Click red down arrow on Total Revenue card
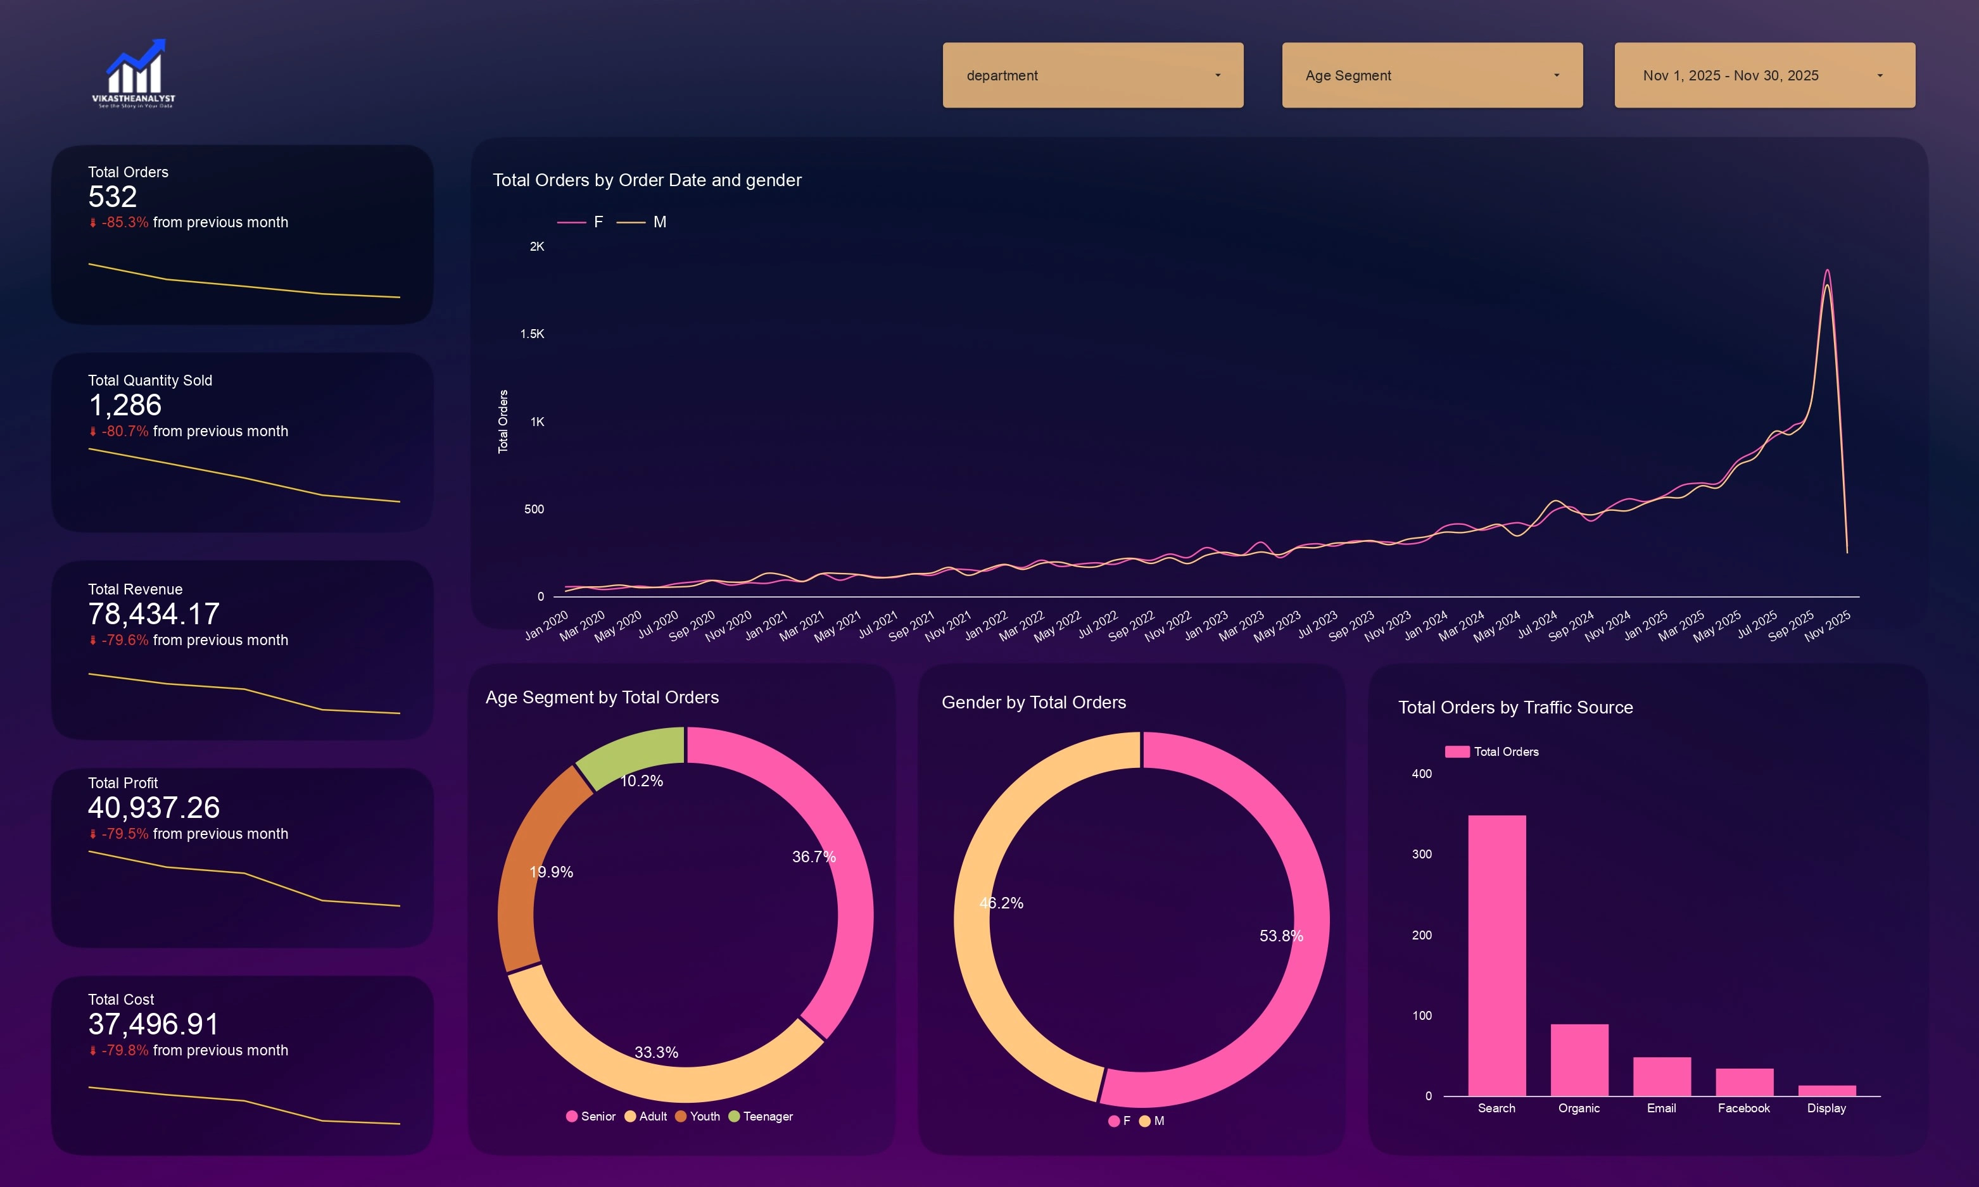The image size is (1979, 1187). tap(93, 641)
